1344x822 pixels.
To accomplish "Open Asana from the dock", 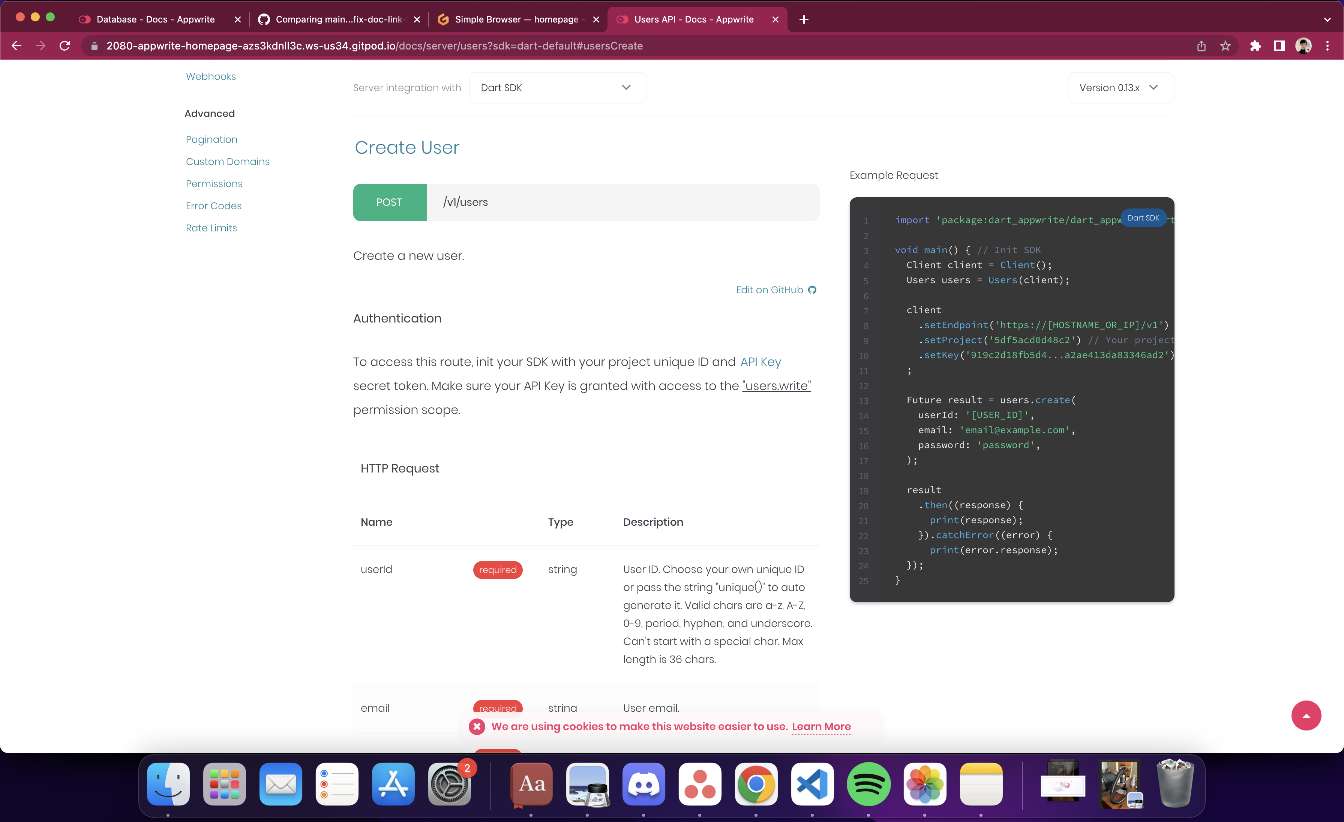I will pyautogui.click(x=700, y=784).
